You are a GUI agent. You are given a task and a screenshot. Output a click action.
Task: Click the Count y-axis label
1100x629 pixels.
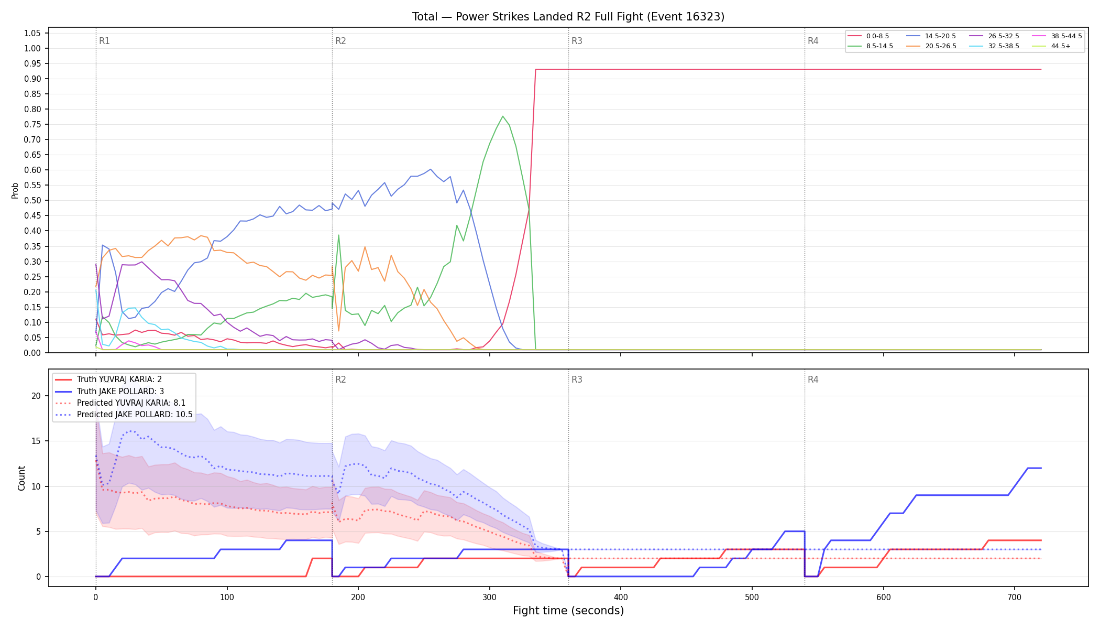coord(21,478)
